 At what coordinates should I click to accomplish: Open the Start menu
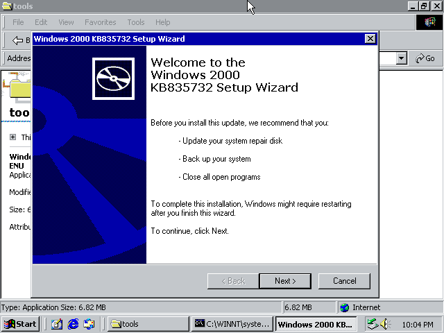20,324
